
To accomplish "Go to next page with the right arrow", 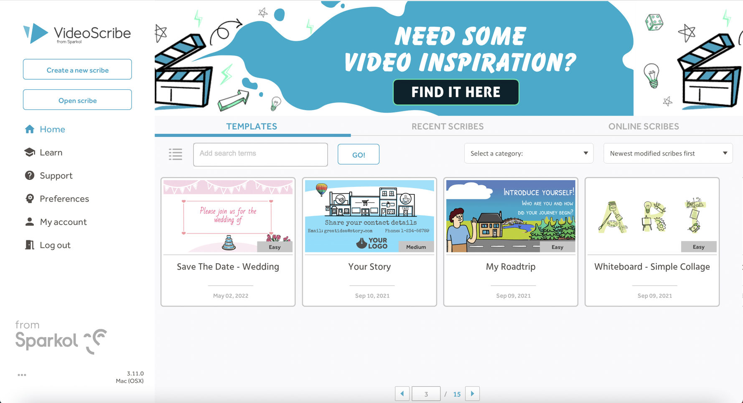I will tap(472, 393).
